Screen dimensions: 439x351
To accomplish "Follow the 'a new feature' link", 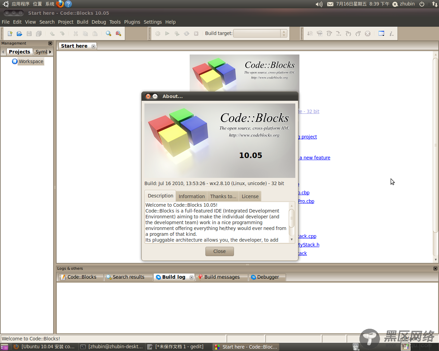I will 315,158.
